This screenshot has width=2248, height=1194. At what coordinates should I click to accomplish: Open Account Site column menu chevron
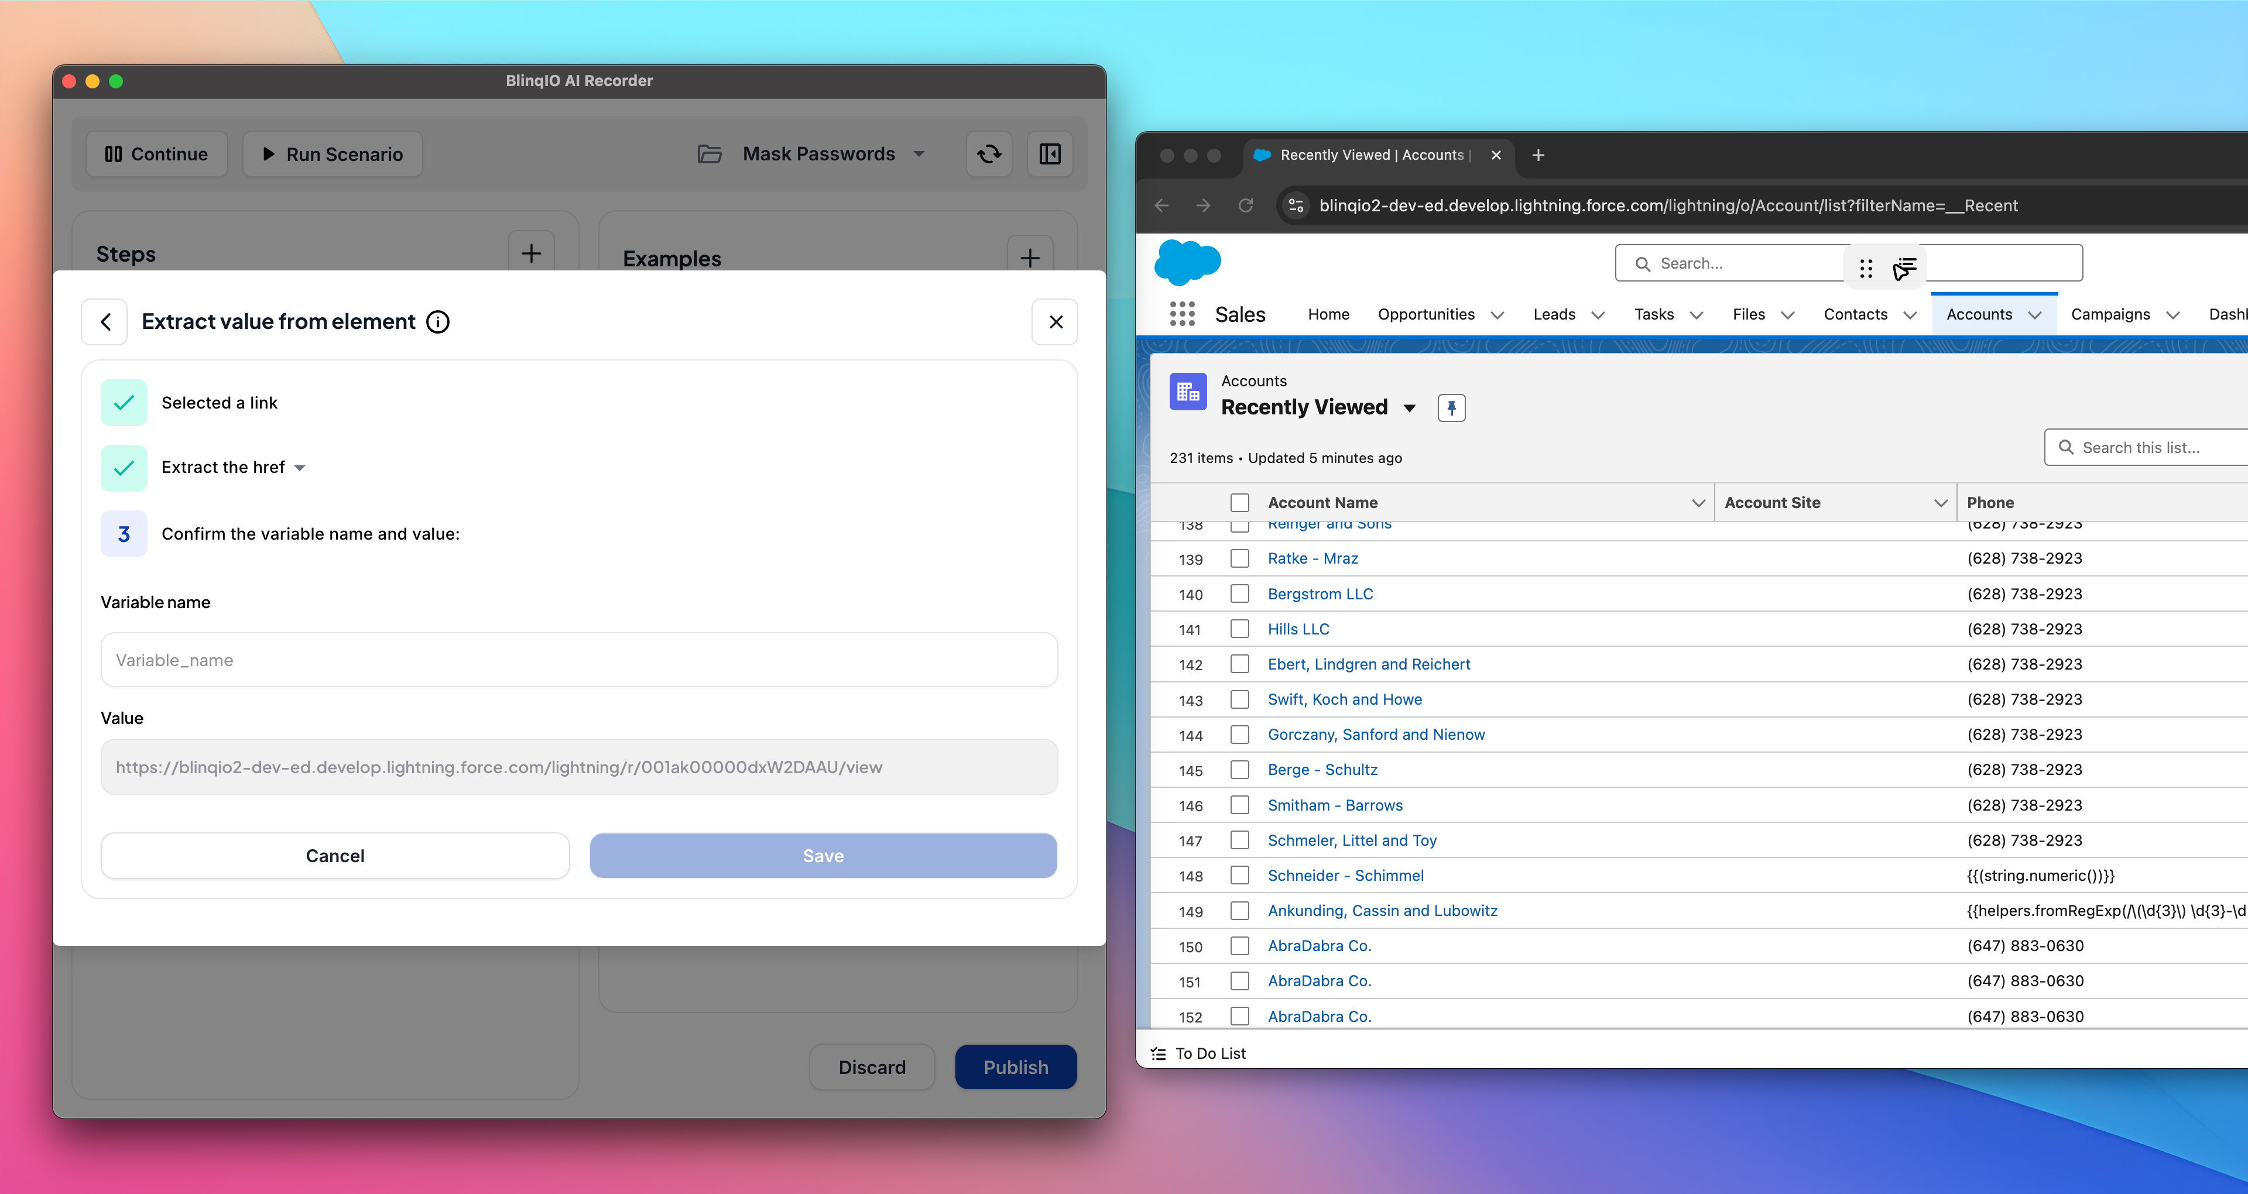(x=1941, y=503)
